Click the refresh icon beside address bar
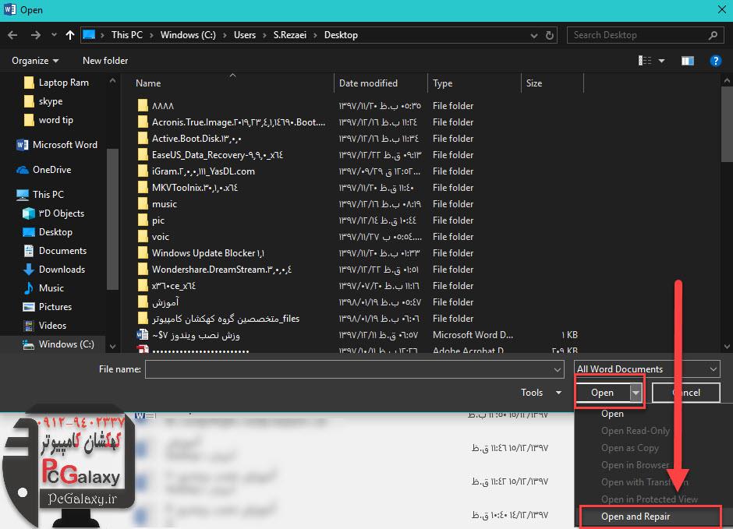 click(x=552, y=35)
